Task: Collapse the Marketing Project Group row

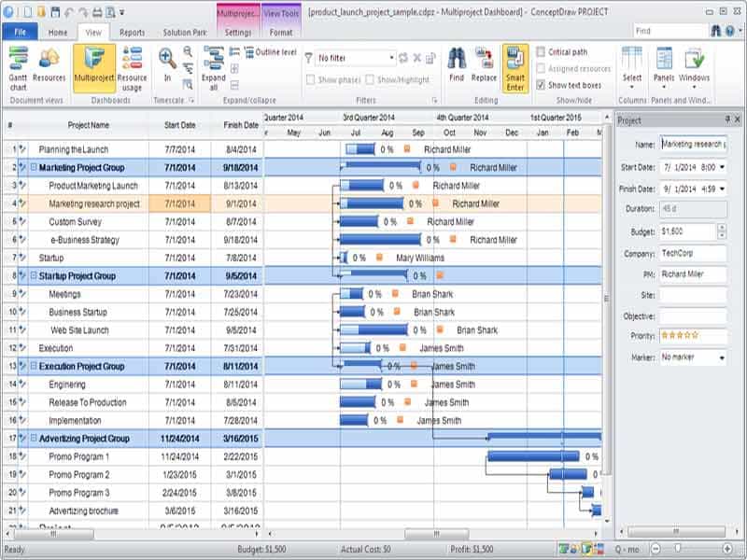Action: point(34,166)
